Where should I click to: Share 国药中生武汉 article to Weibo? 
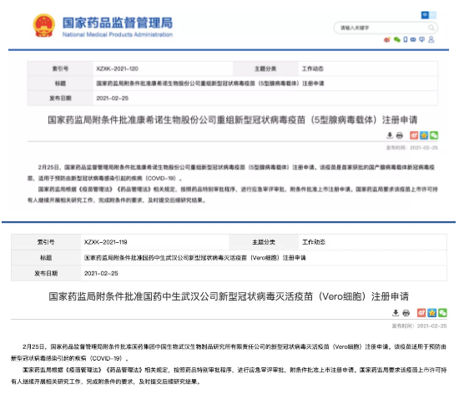(421, 313)
